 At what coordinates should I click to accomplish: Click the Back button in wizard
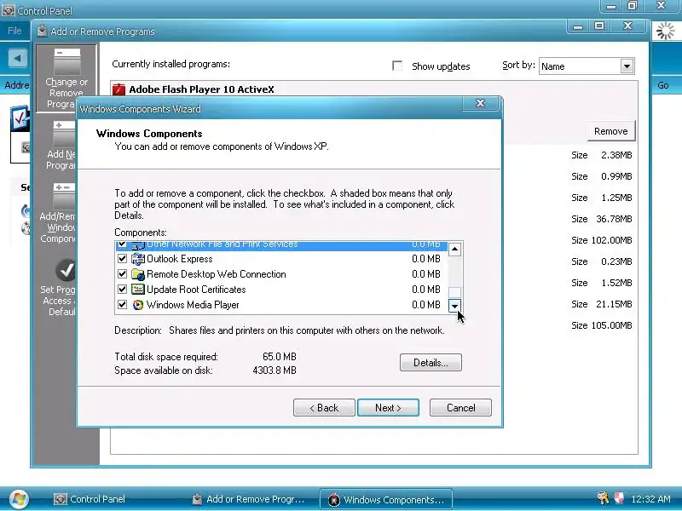click(324, 408)
